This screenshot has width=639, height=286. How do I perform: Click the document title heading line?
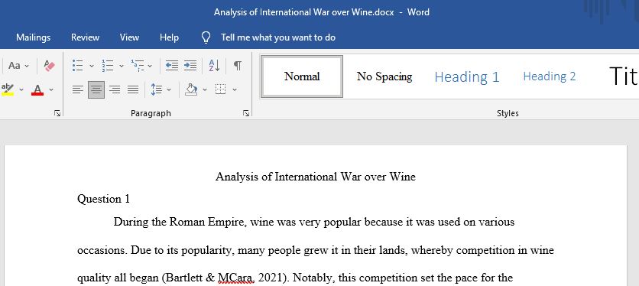tap(316, 177)
